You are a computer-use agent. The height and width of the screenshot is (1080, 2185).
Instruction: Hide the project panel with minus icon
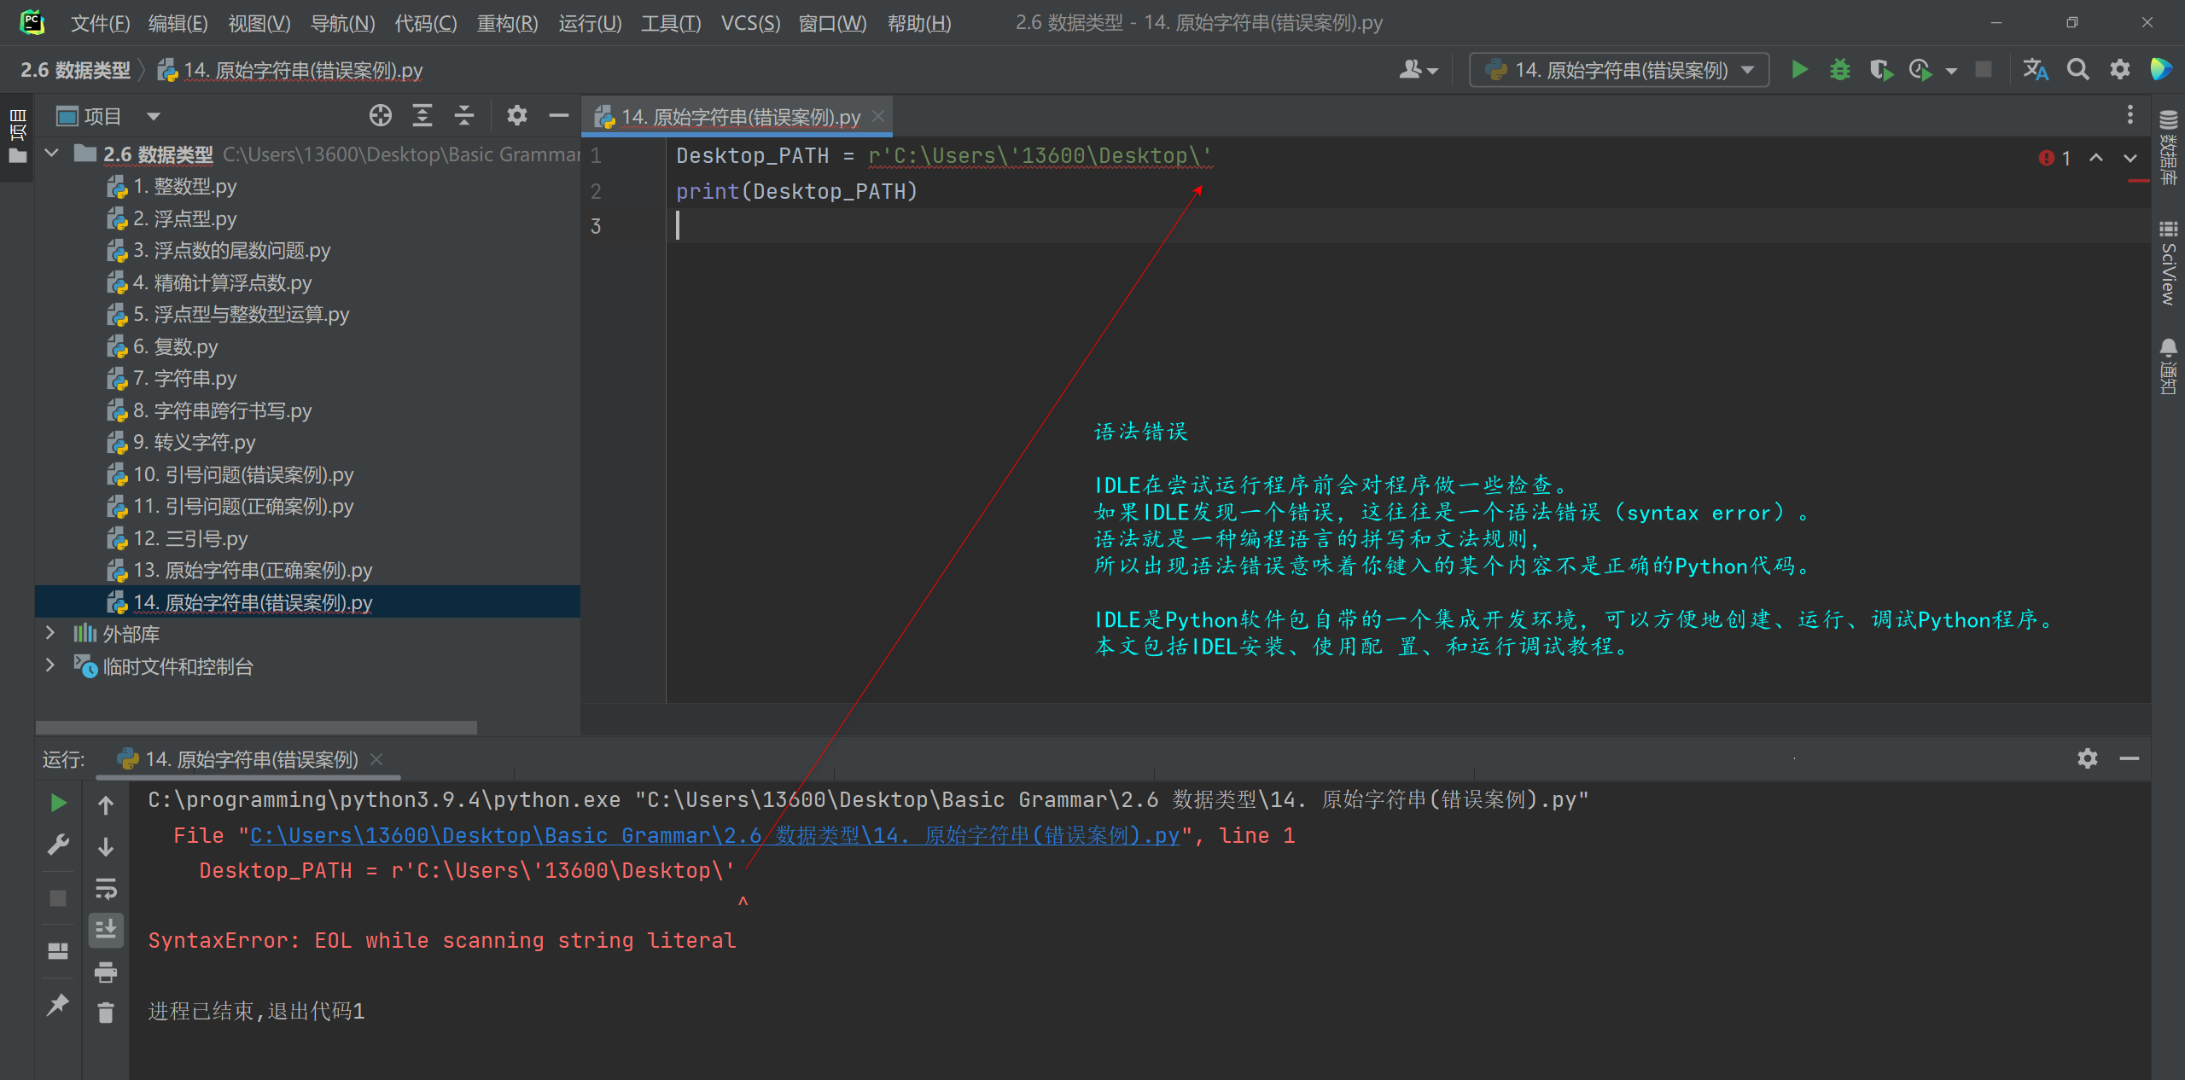point(559,115)
